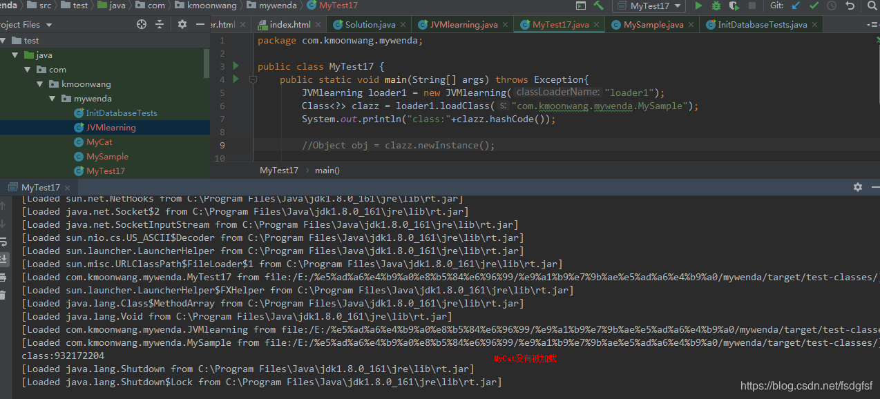Click print icon in console sidebar
880x399 pixels.
3,278
